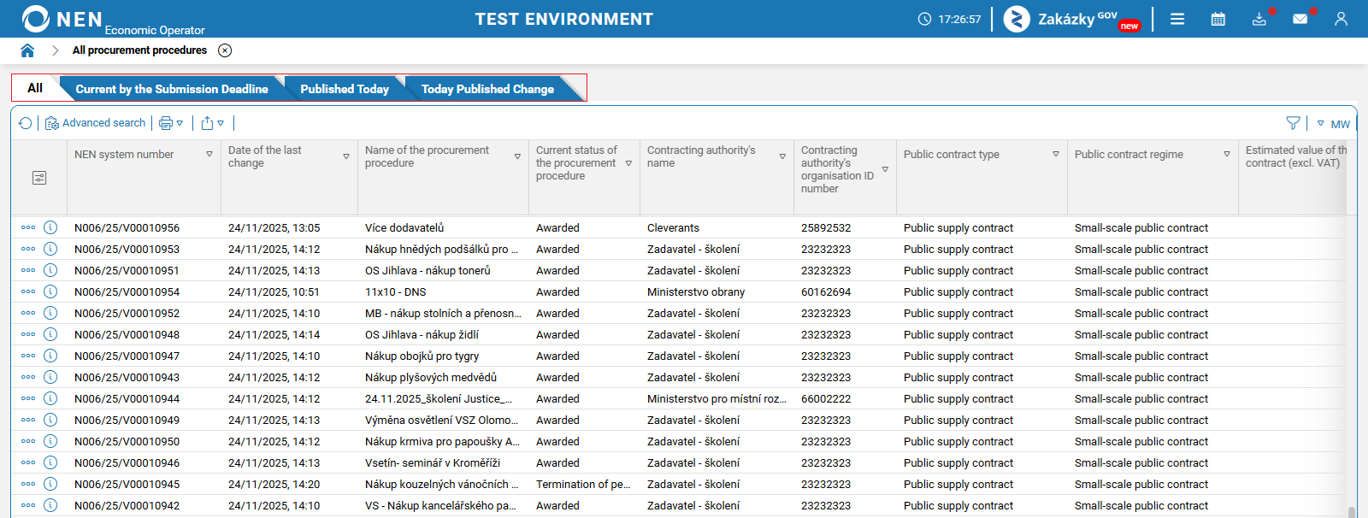This screenshot has width=1368, height=518.
Task: Open column settings icon in table header
Action: click(39, 178)
